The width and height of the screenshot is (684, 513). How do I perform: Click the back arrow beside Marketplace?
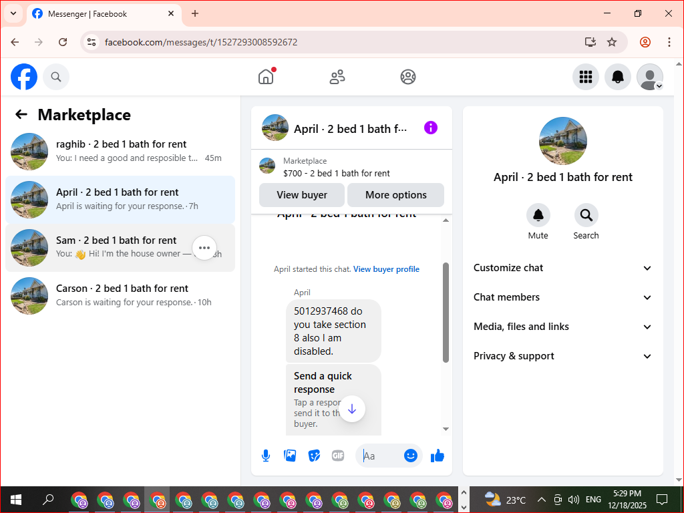coord(21,114)
